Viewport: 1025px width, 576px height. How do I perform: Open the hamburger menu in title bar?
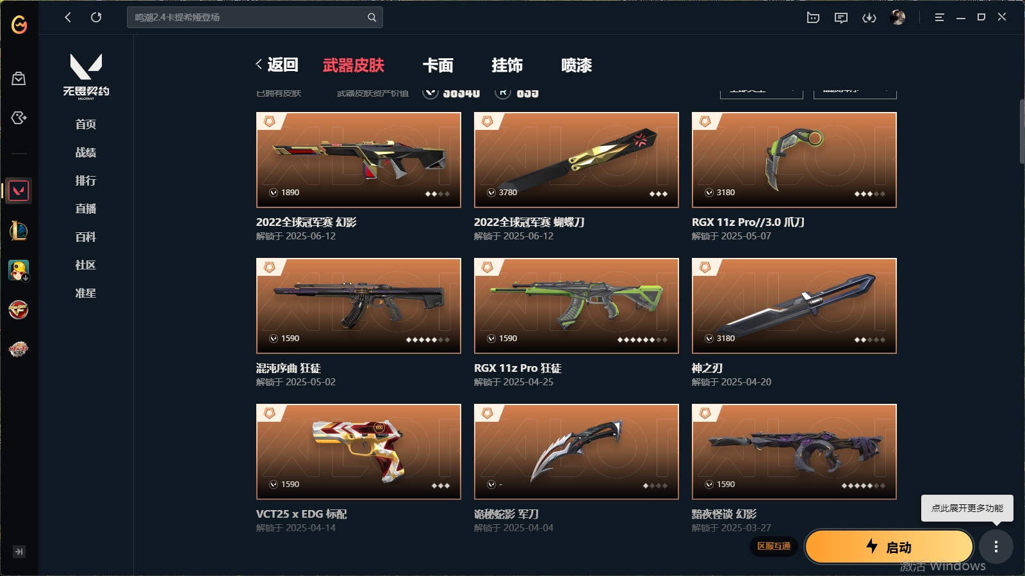click(939, 18)
